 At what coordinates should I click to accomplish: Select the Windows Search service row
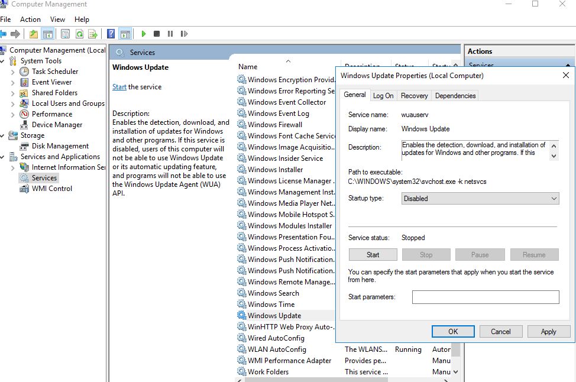[286, 293]
